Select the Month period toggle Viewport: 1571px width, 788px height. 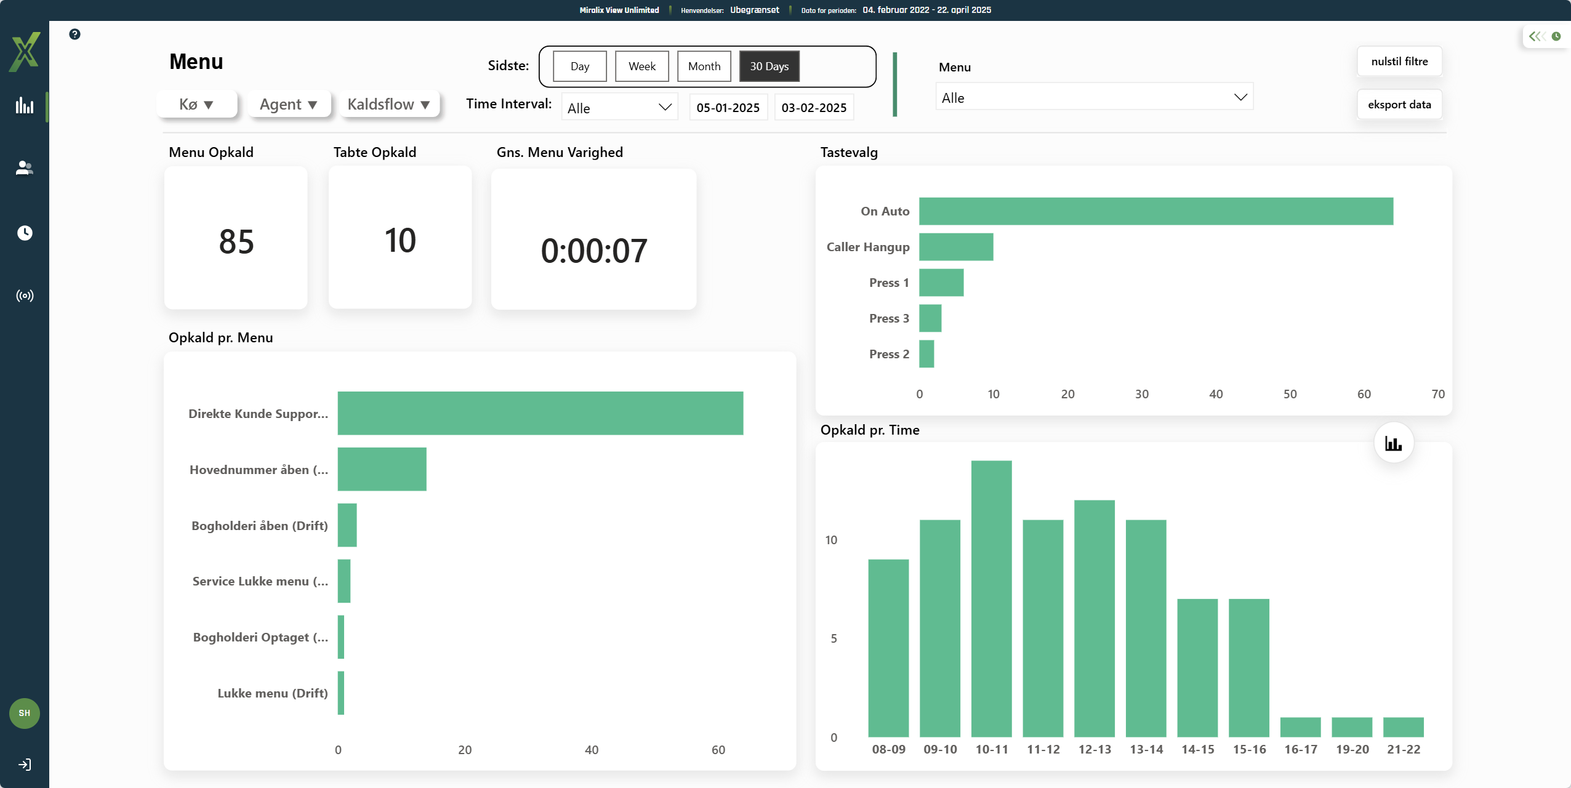(x=704, y=66)
